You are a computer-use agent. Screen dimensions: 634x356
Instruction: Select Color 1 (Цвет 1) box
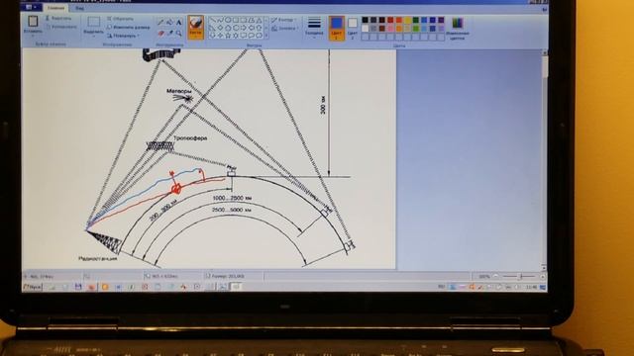(336, 28)
